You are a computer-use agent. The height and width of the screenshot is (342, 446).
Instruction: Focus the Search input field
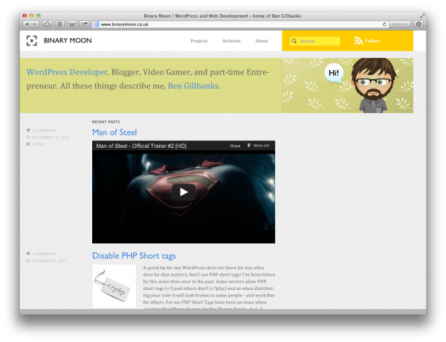point(314,41)
